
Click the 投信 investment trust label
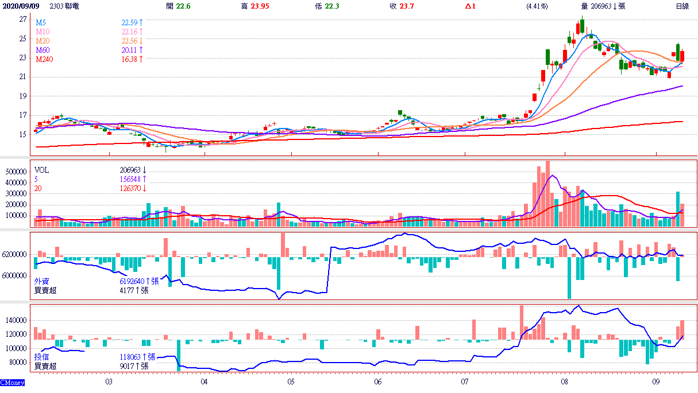point(42,356)
